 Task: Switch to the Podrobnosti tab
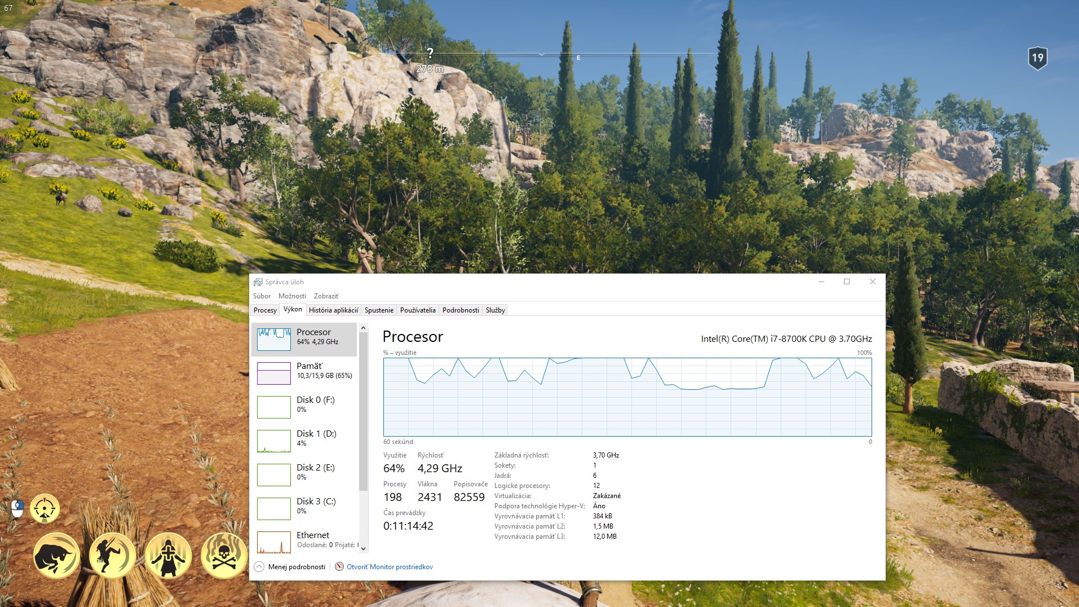[x=461, y=310]
